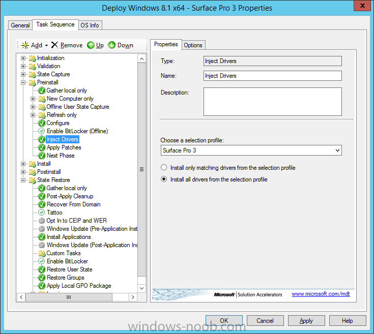Viewport: 374px width, 334px height.
Task: Click the Remove X icon
Action: [x=54, y=45]
